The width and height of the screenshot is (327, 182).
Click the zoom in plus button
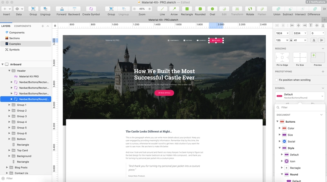click(x=150, y=9)
